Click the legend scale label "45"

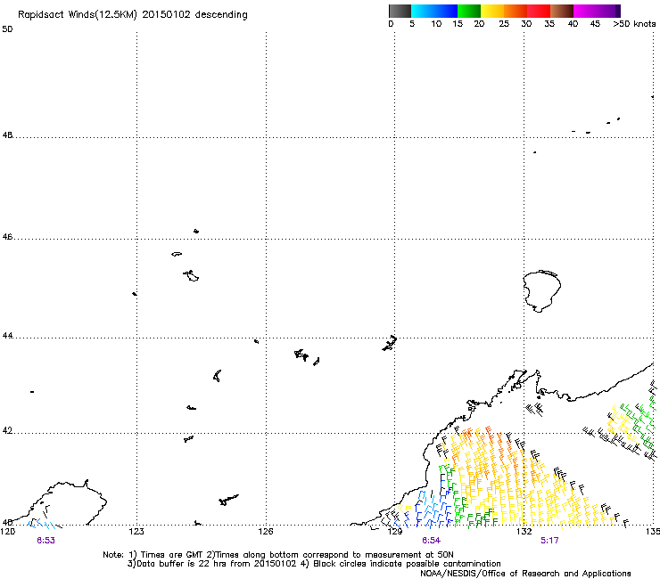pyautogui.click(x=595, y=23)
